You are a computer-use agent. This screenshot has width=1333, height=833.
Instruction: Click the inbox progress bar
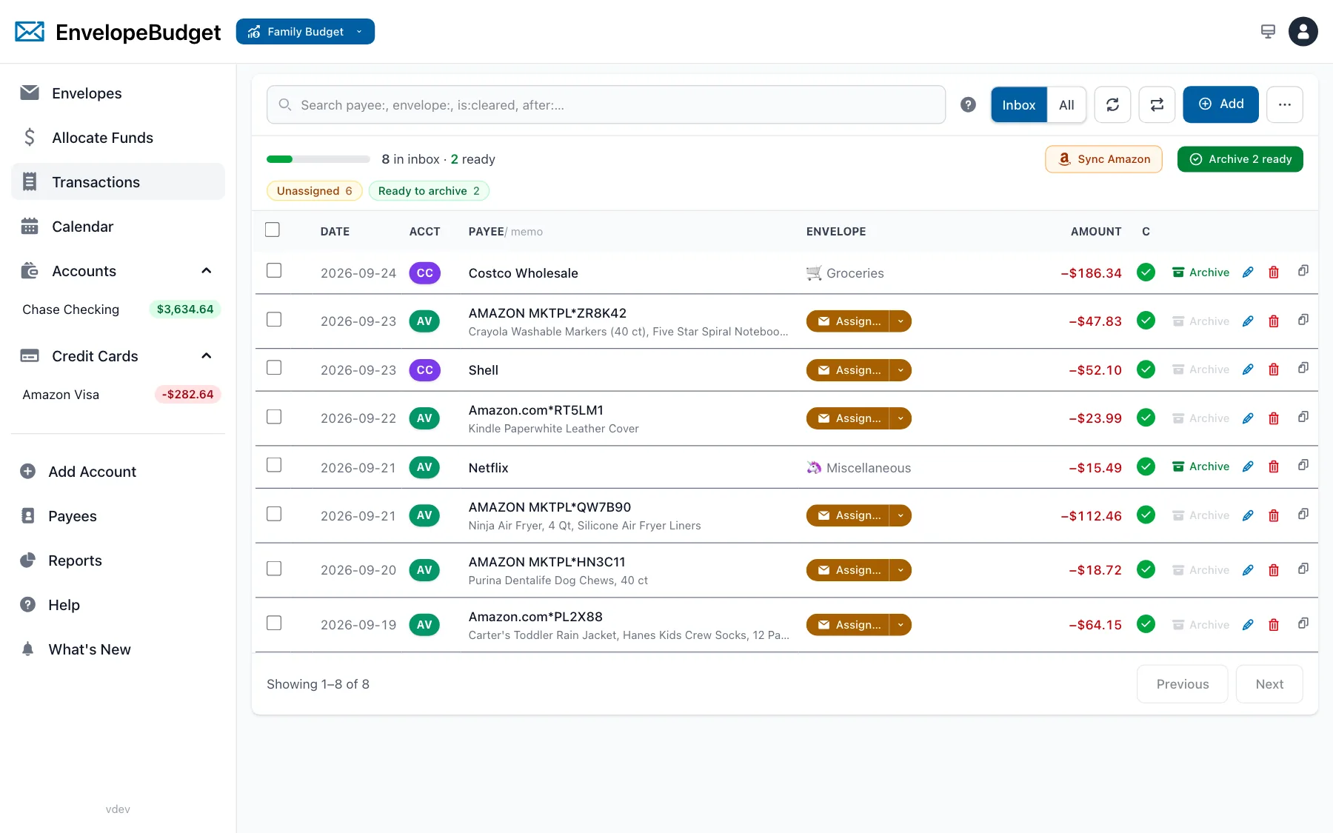coord(318,159)
